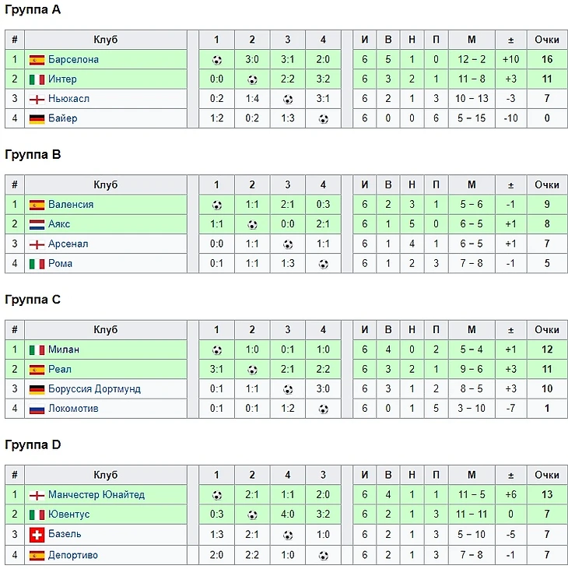Open the Валенсия club link
Image resolution: width=568 pixels, height=569 pixels.
[70, 205]
